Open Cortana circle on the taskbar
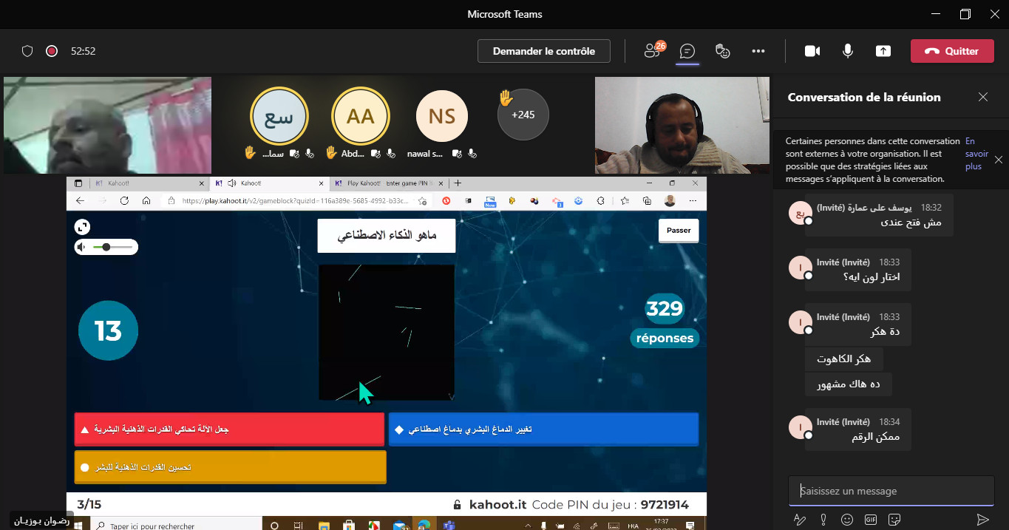This screenshot has height=530, width=1009. pos(275,526)
